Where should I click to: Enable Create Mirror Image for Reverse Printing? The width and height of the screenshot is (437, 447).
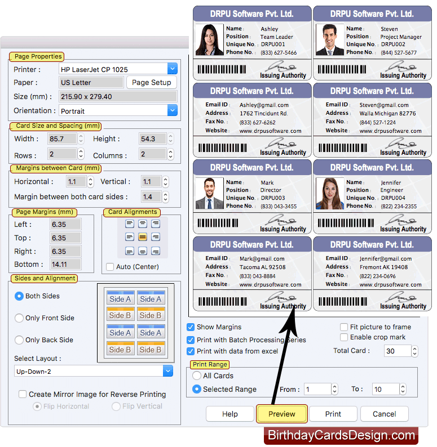23,394
